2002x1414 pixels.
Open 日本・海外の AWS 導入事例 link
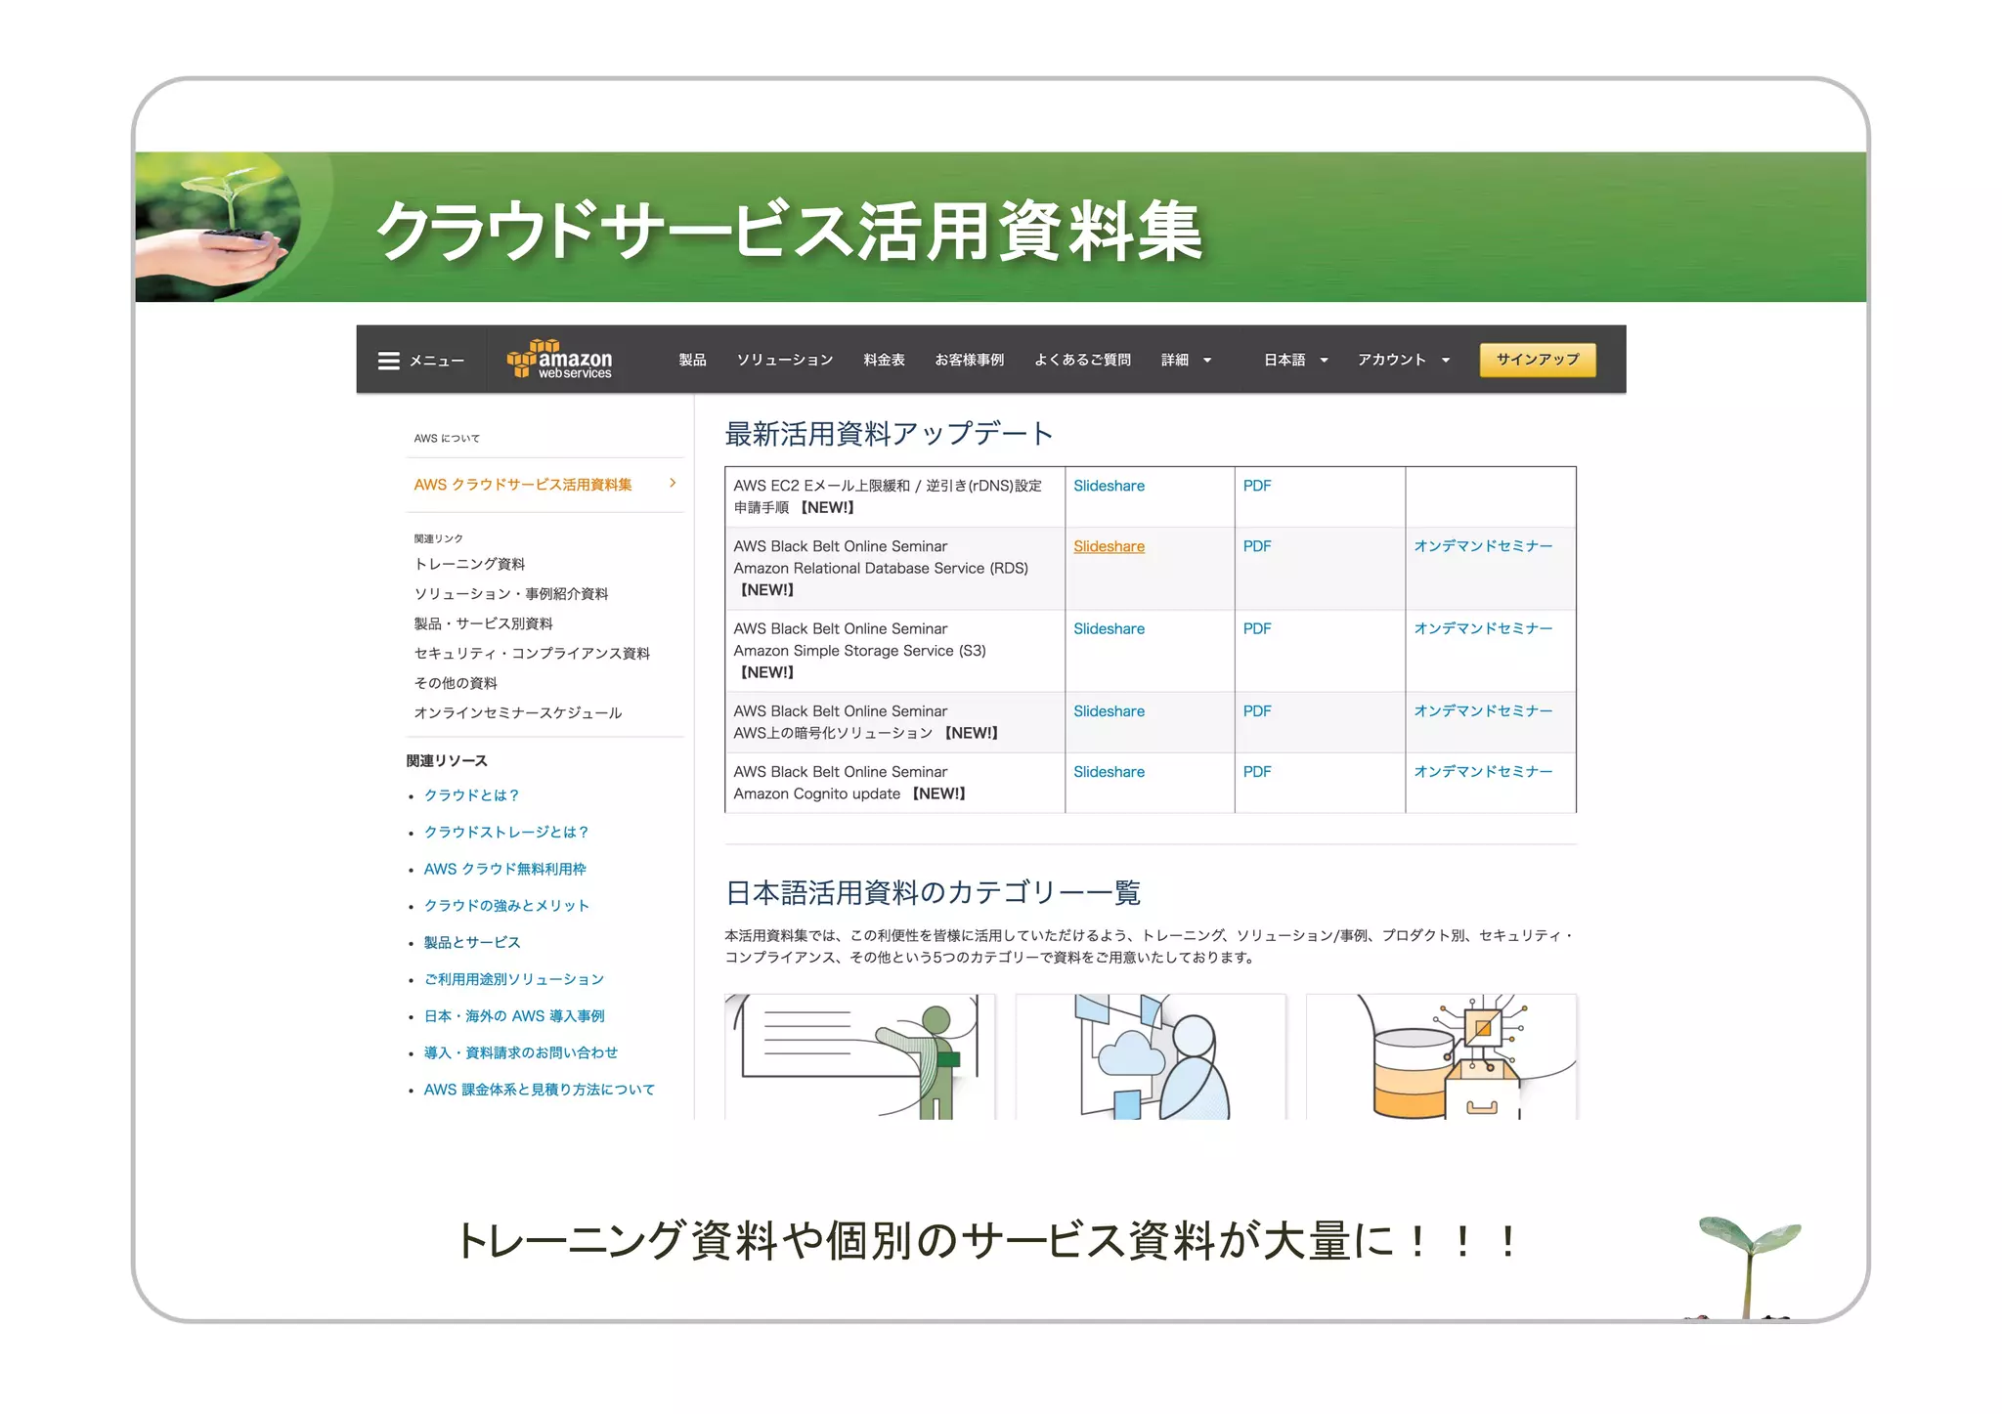(514, 1016)
